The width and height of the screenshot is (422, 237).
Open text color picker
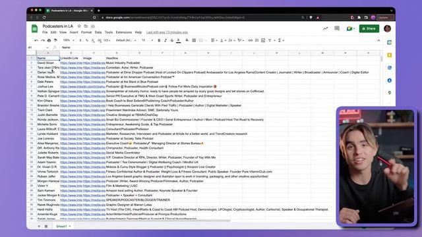tap(178, 40)
